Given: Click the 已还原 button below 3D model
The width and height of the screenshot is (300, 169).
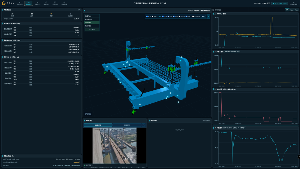Looking at the screenshot, I should coord(88,114).
